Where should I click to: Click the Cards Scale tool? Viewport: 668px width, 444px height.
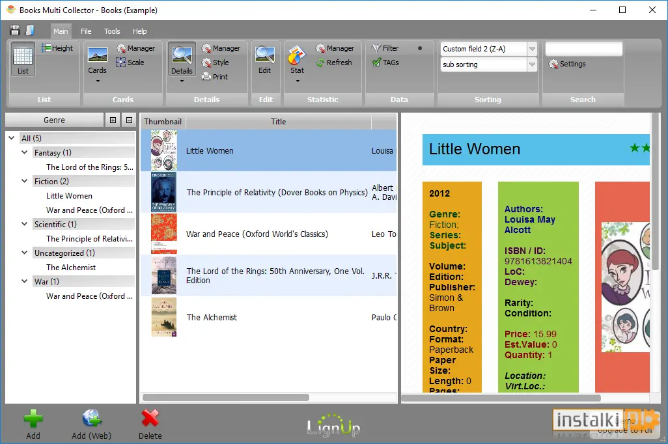(130, 62)
